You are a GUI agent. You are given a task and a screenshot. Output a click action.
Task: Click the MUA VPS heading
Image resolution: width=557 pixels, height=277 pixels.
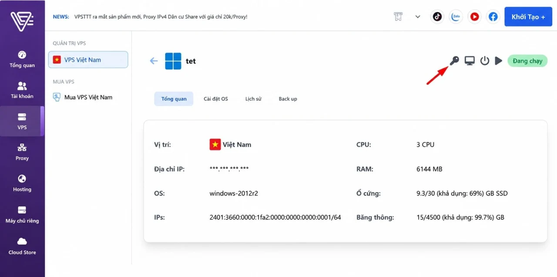click(64, 81)
